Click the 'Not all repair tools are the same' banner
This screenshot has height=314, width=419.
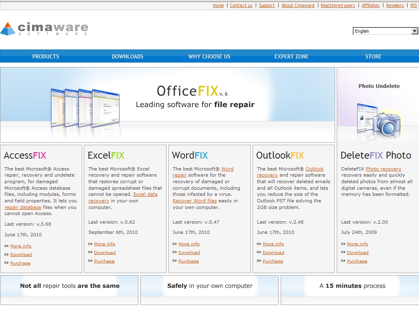[x=69, y=290]
